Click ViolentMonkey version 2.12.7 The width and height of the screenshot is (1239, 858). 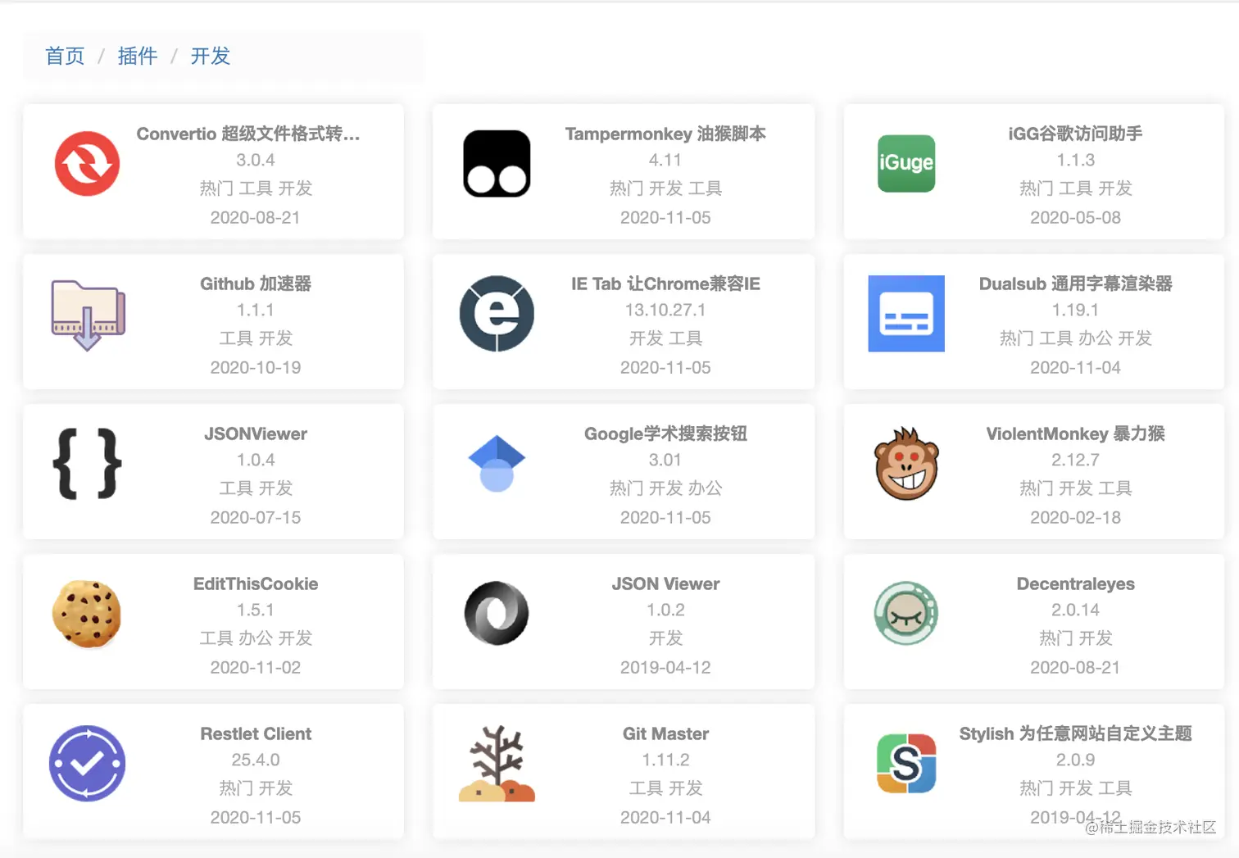pyautogui.click(x=1075, y=460)
